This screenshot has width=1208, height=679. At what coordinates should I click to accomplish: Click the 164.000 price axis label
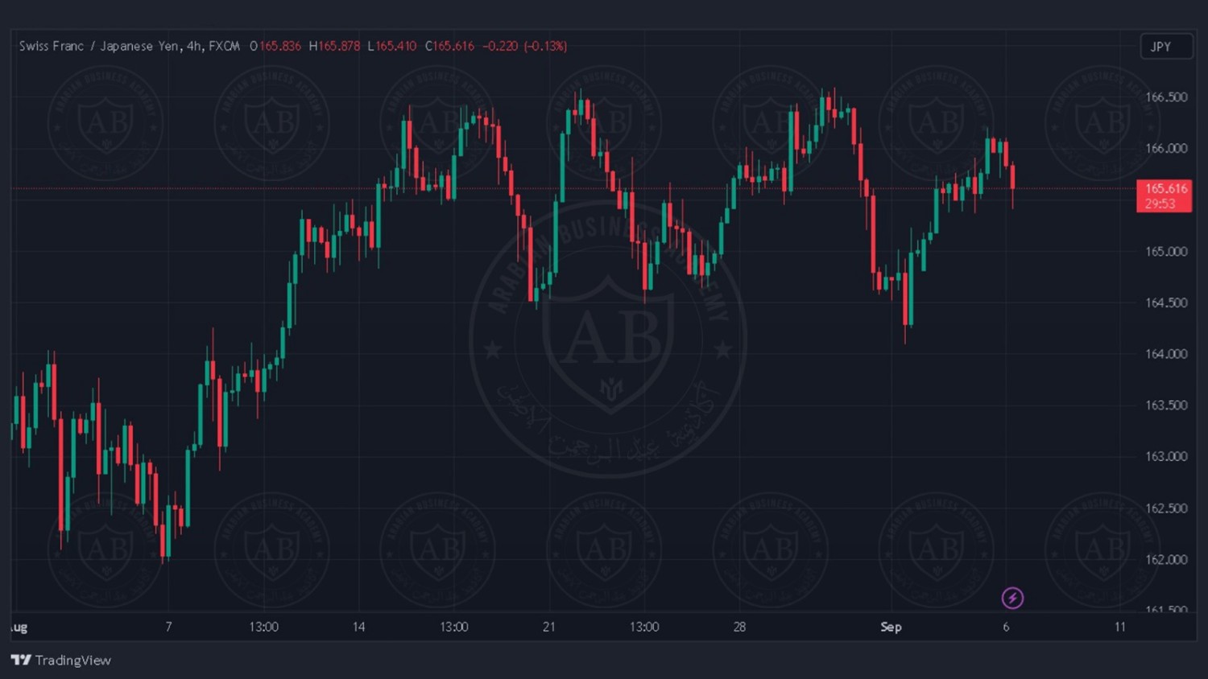coord(1166,354)
